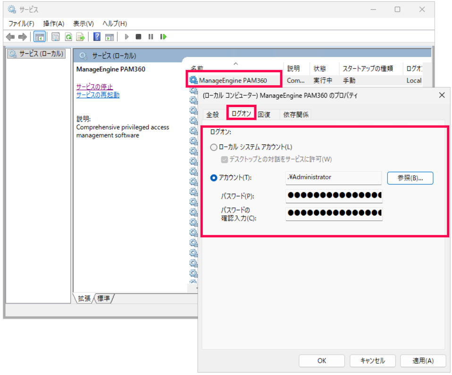Image resolution: width=452 pixels, height=375 pixels.
Task: Open the 表示(V) menu
Action: 84,24
